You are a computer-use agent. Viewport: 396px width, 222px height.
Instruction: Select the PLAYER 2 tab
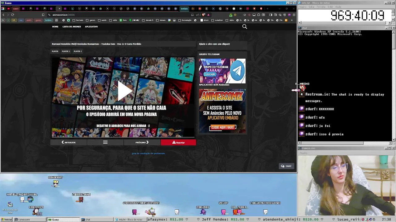(x=78, y=51)
